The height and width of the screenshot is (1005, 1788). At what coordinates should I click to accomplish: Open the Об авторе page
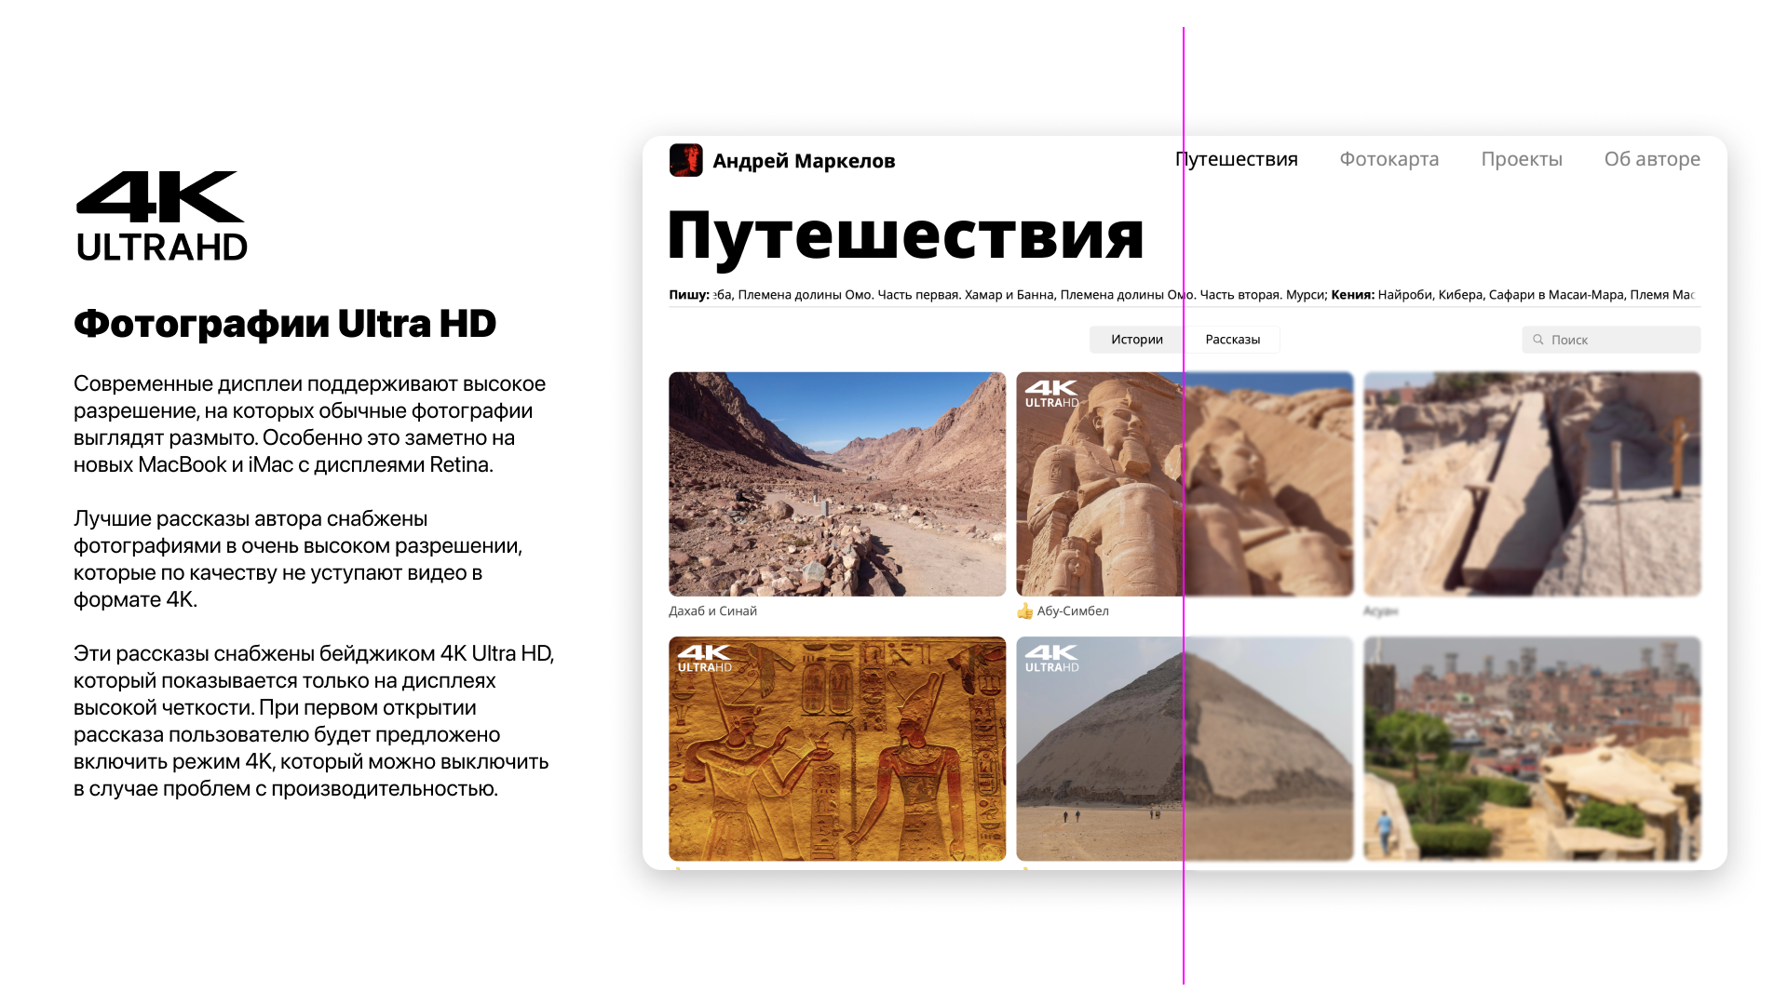pyautogui.click(x=1651, y=159)
